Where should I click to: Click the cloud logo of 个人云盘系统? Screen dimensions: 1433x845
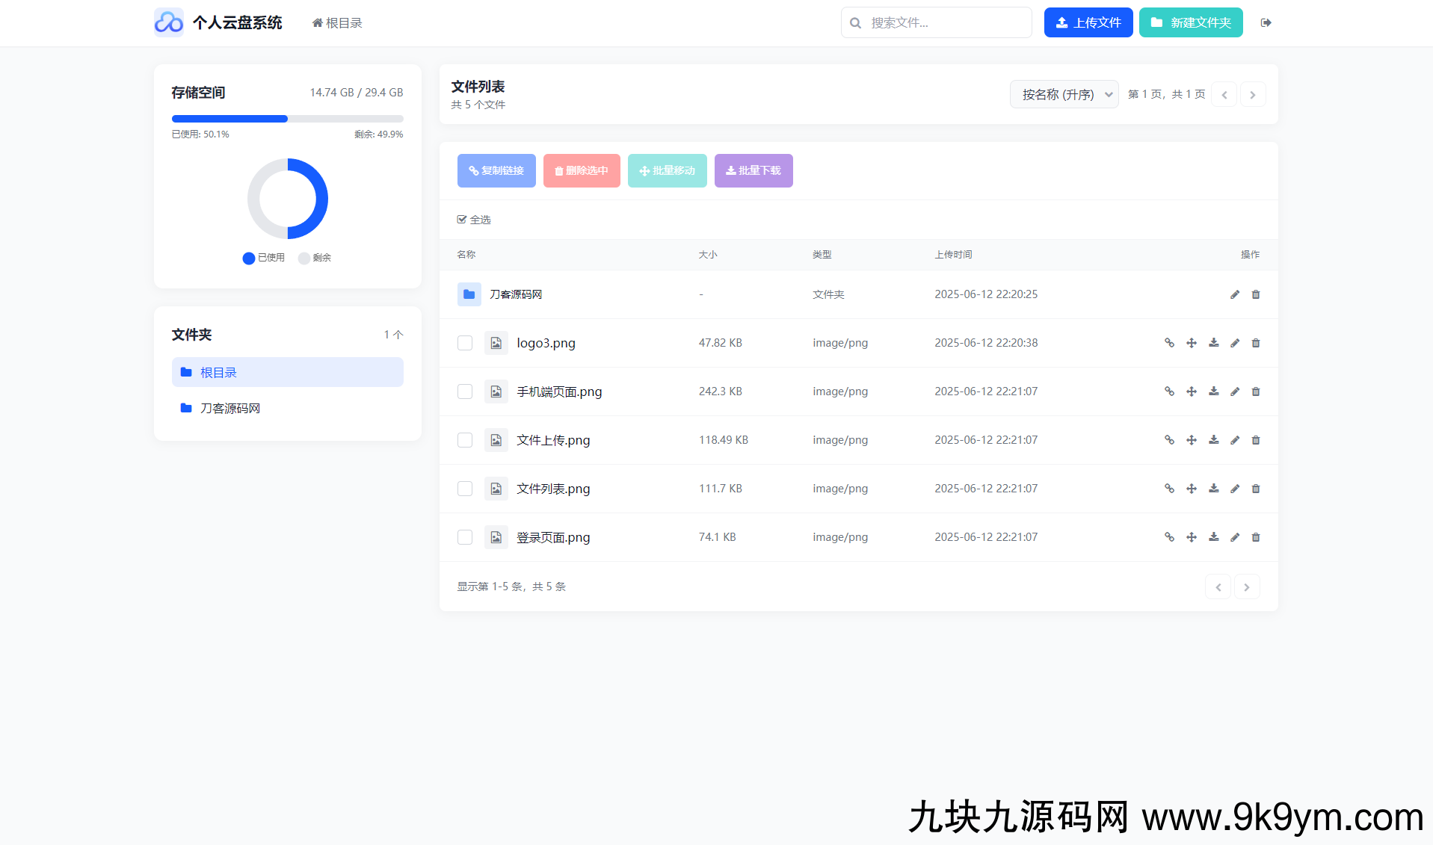(169, 22)
